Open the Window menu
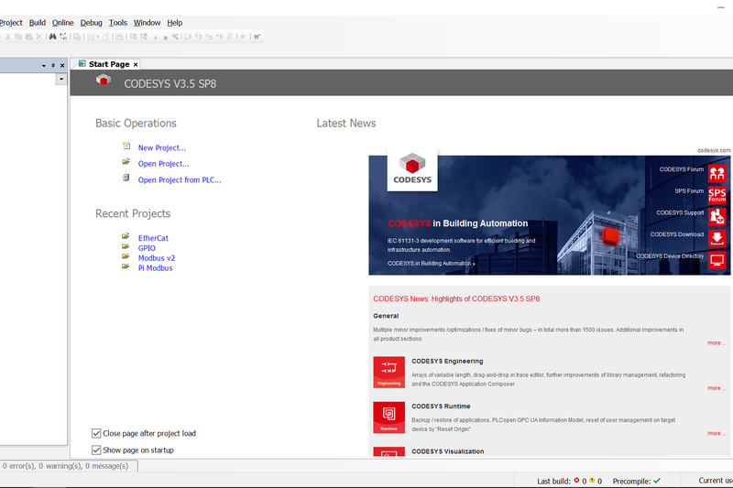The height and width of the screenshot is (488, 733). [x=147, y=22]
